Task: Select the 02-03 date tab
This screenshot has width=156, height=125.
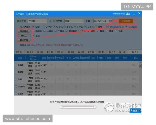Action: pyautogui.click(x=19, y=52)
